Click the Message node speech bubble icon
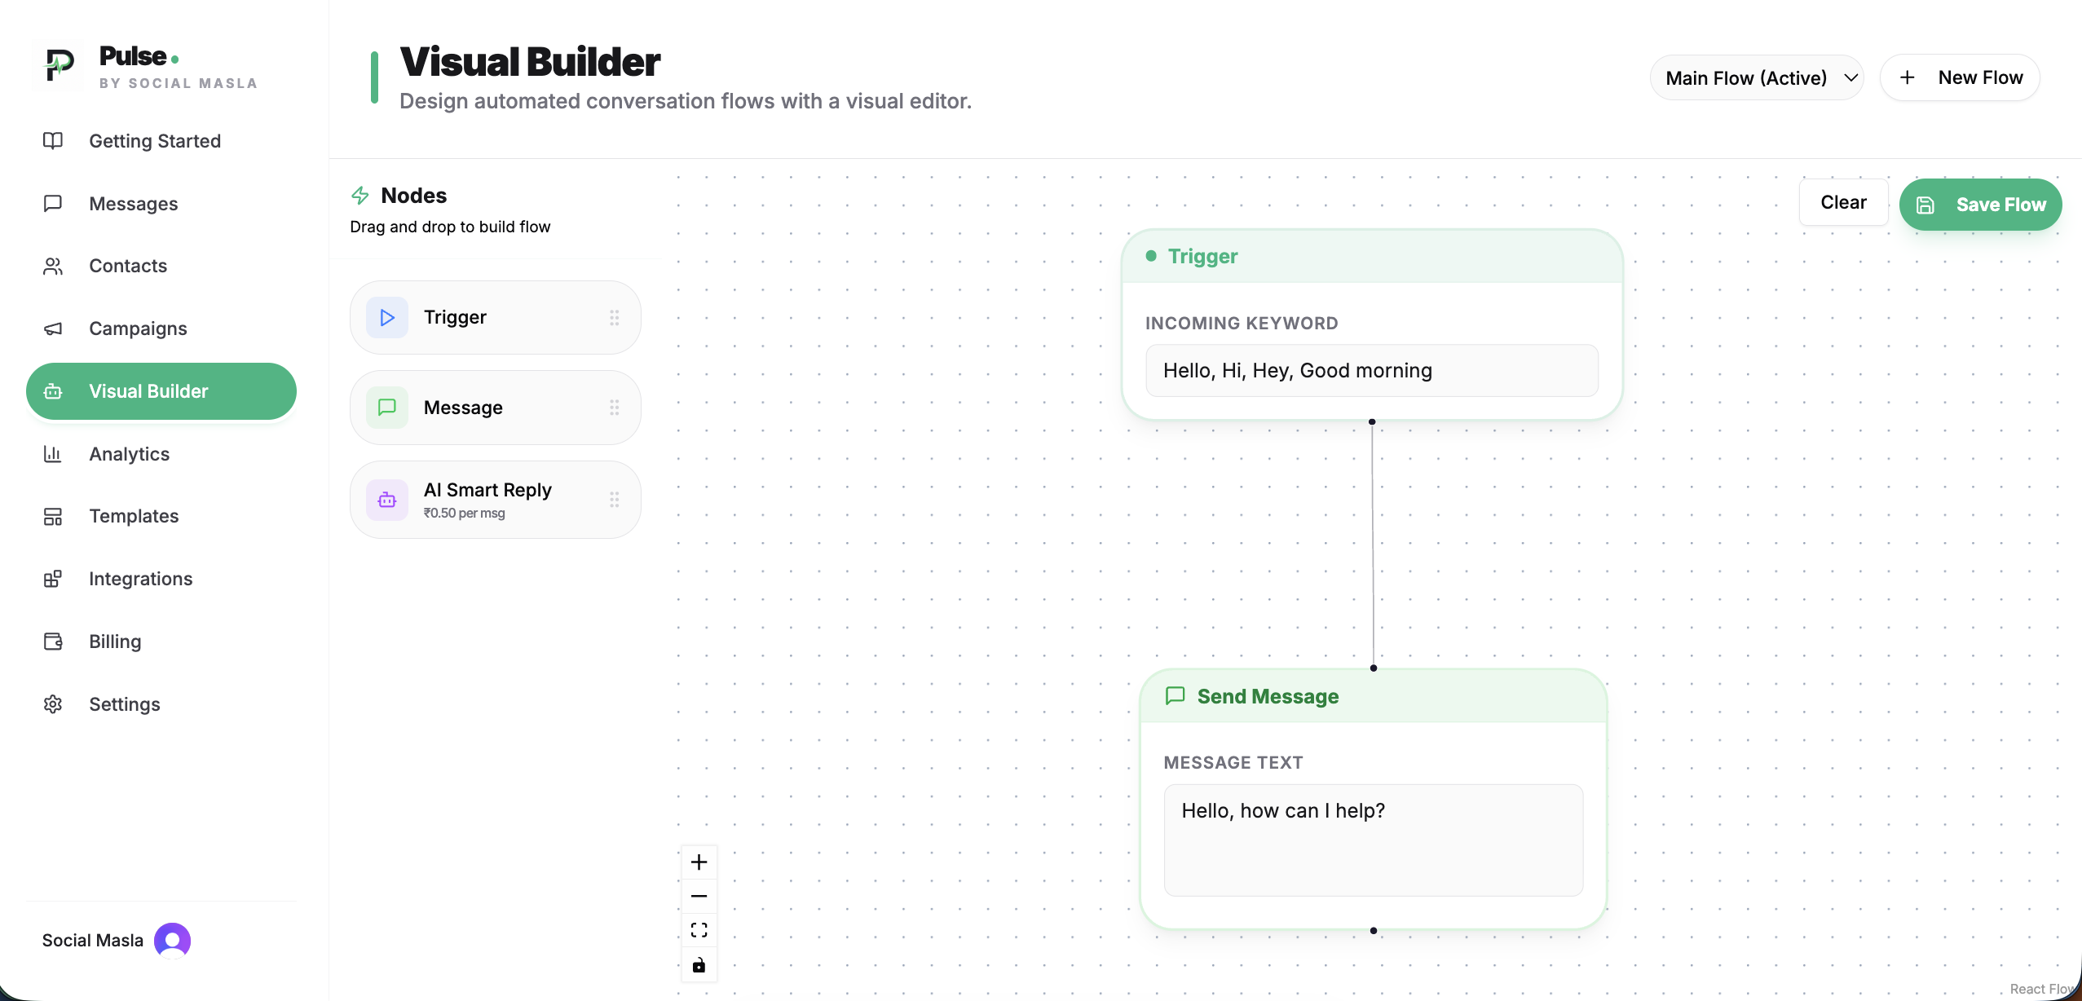 click(386, 407)
